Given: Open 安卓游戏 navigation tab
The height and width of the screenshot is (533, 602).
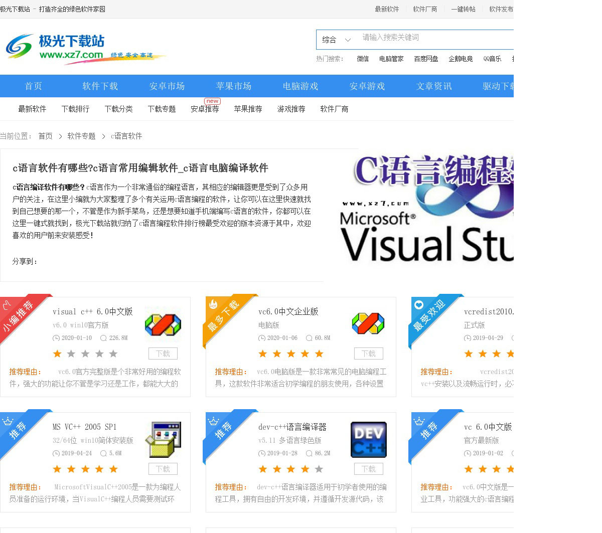Looking at the screenshot, I should pos(367,86).
